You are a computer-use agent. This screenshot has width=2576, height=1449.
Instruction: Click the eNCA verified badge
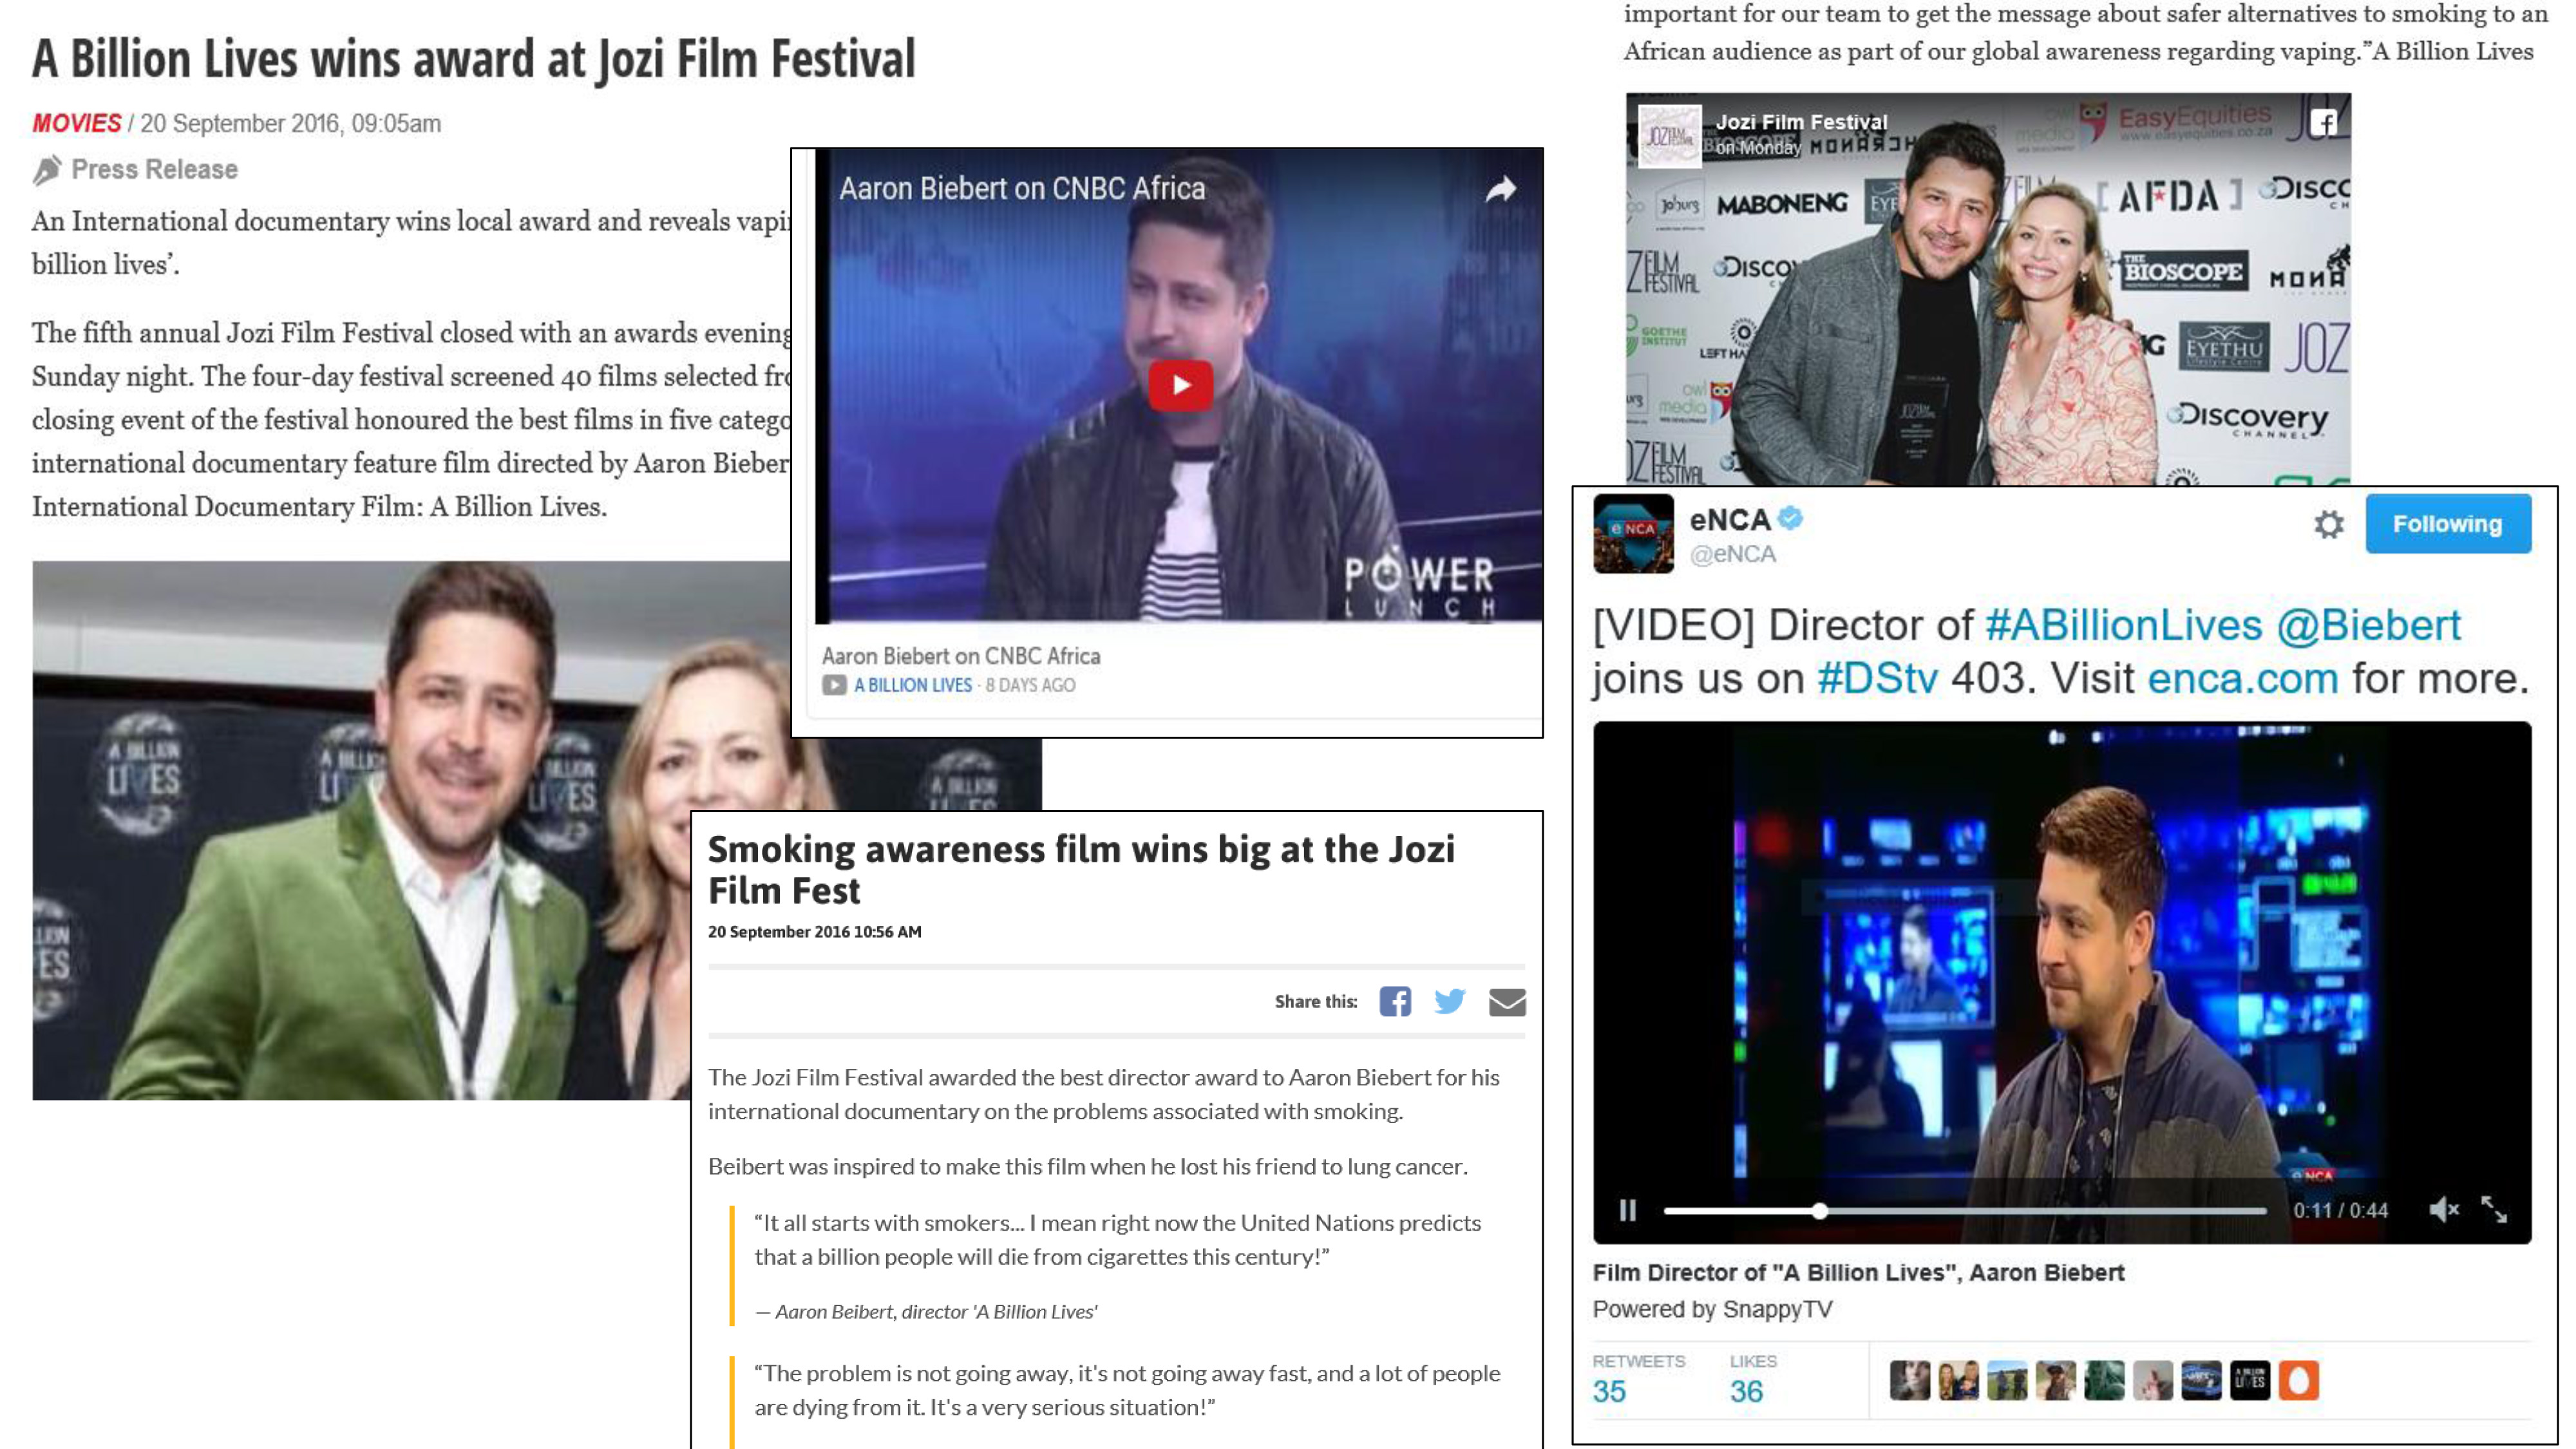pyautogui.click(x=1790, y=517)
